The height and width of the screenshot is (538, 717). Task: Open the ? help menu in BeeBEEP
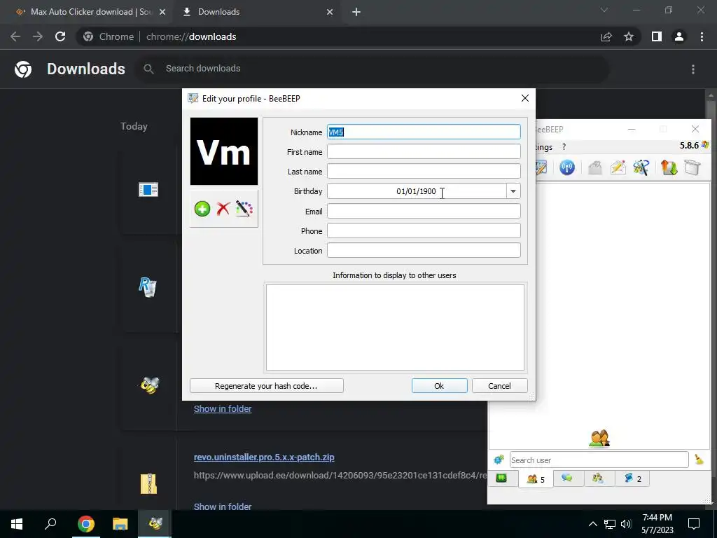pos(564,147)
